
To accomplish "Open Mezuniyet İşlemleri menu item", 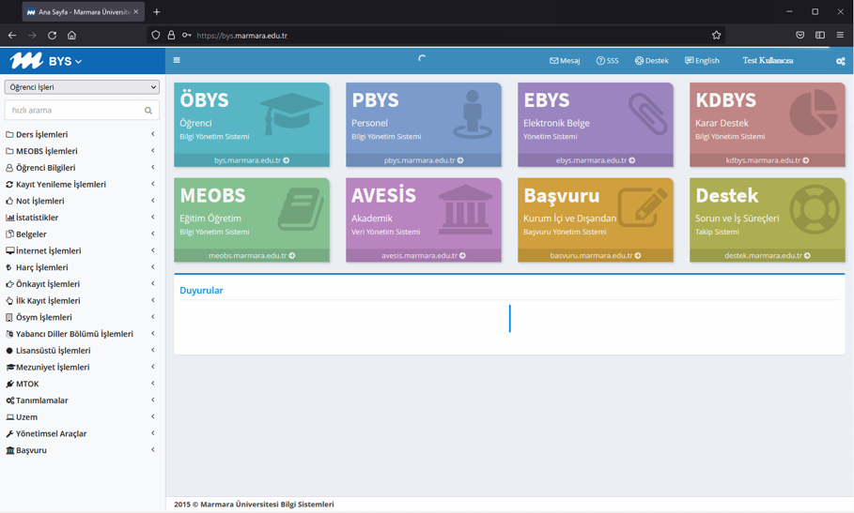I will pos(82,368).
